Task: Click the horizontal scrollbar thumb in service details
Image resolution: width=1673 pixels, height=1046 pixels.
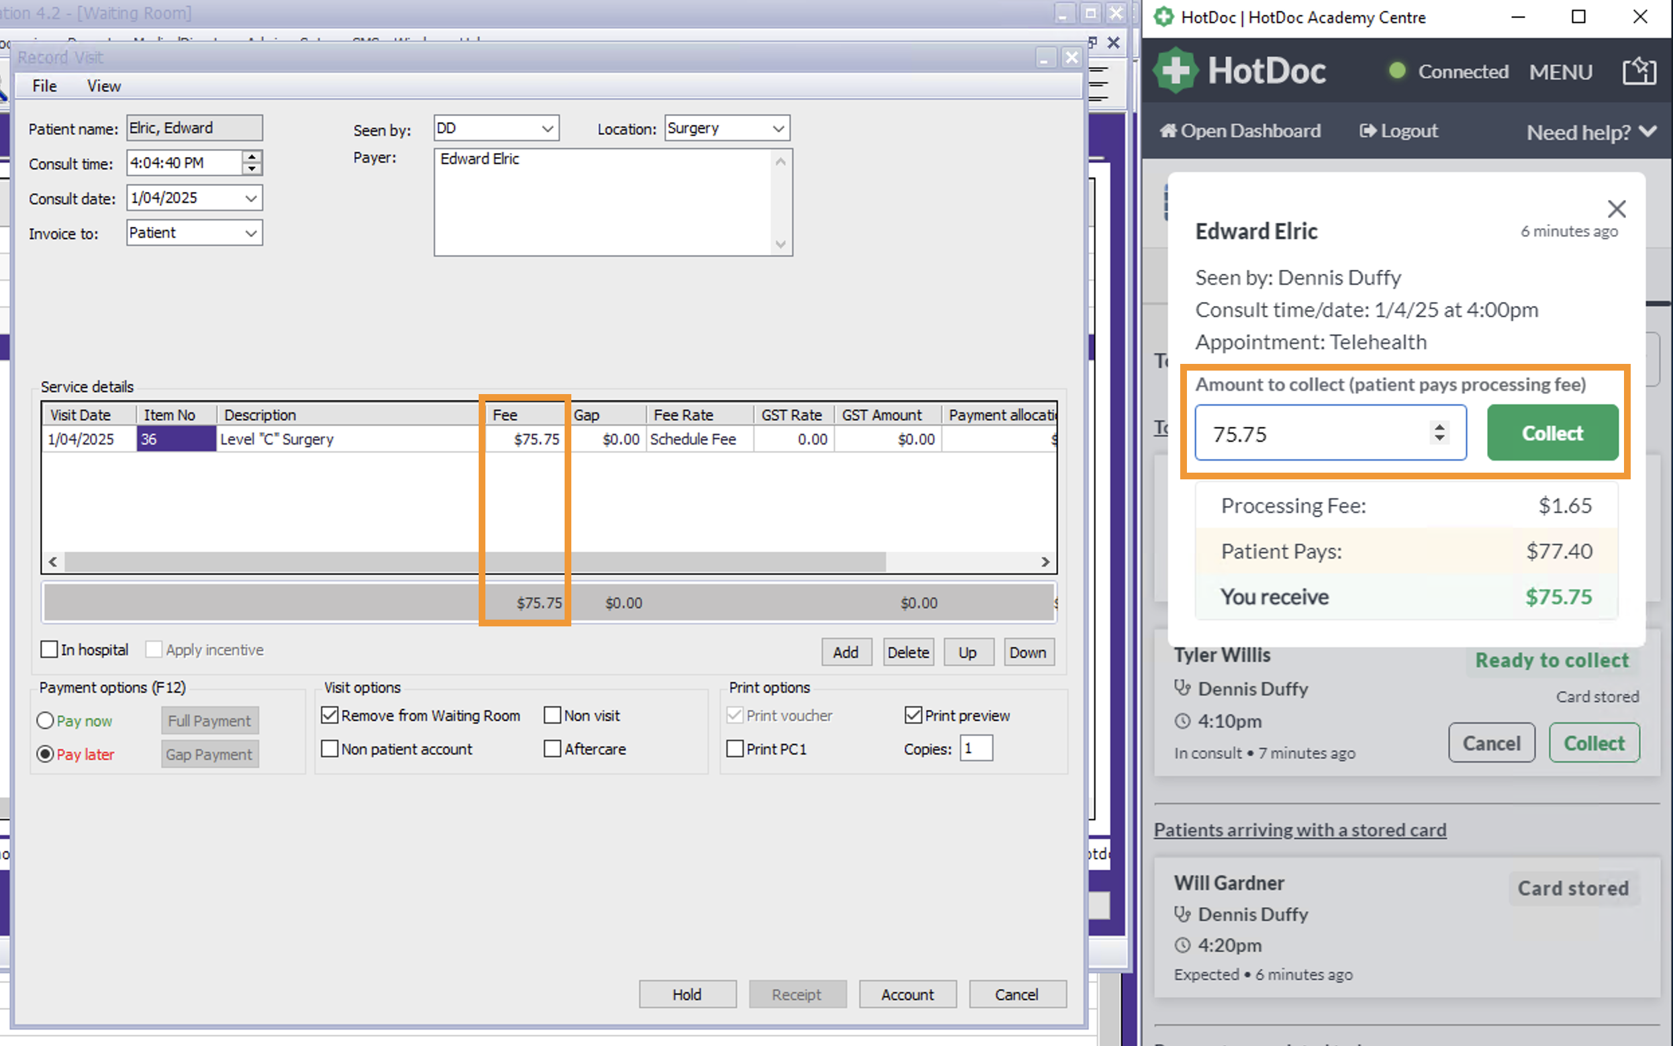Action: pos(475,562)
